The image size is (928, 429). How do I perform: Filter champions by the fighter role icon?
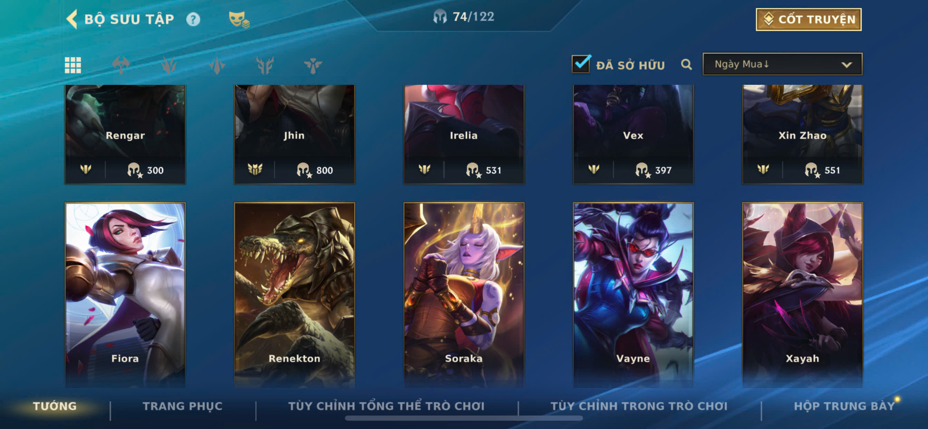tap(121, 65)
